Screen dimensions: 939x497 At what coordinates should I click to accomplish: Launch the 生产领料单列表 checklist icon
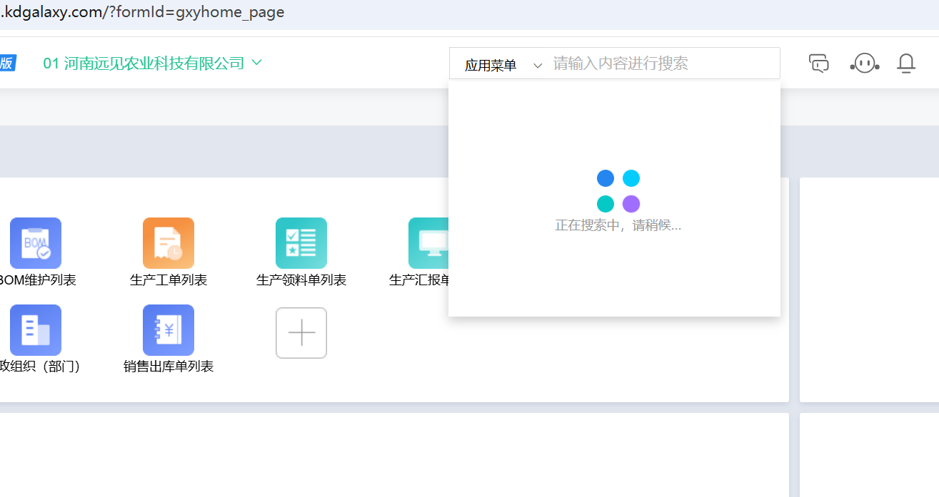tap(301, 243)
